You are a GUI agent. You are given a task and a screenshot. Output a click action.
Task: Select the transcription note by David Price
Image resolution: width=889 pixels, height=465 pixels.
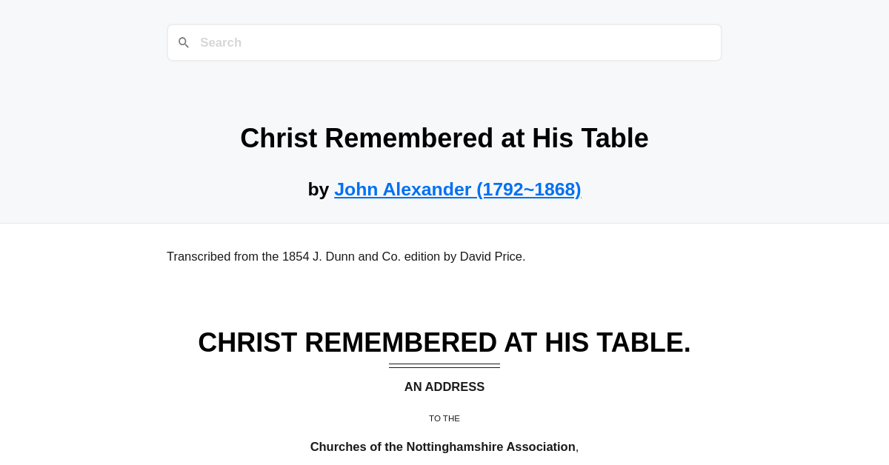pos(346,256)
